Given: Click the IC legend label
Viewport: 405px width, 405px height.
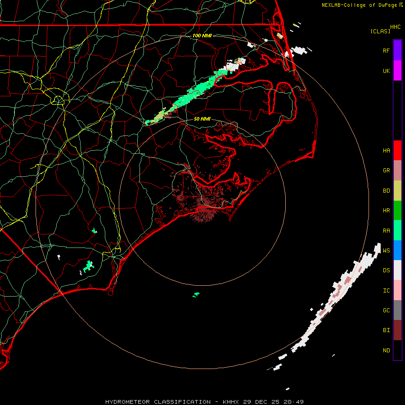Looking at the screenshot, I should pos(386,290).
